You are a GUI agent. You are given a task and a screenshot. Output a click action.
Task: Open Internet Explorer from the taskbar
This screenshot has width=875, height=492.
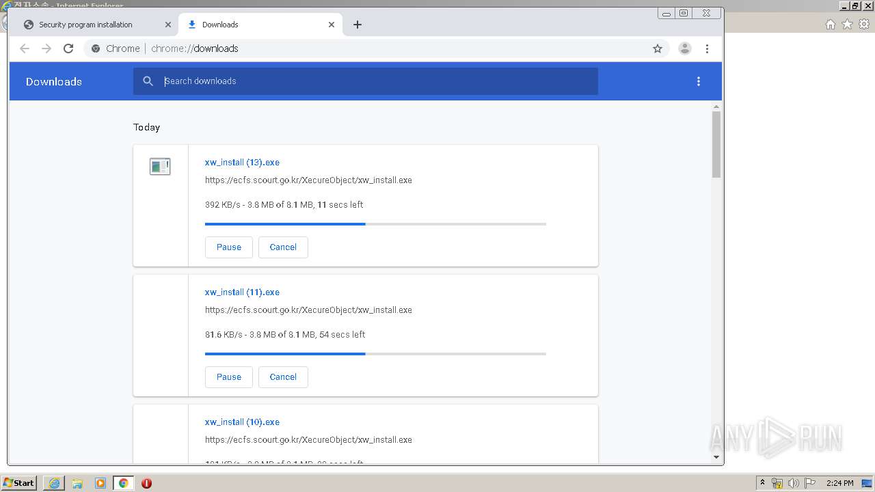tap(54, 483)
